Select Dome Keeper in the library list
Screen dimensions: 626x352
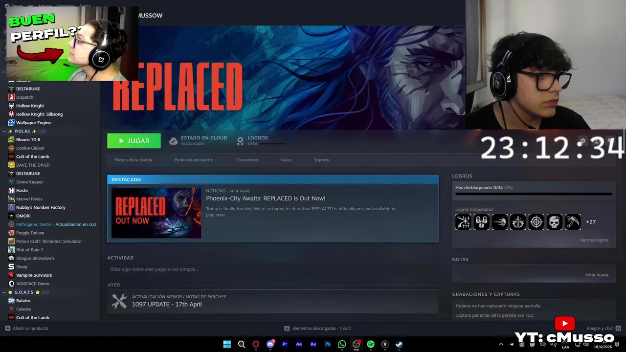point(29,182)
